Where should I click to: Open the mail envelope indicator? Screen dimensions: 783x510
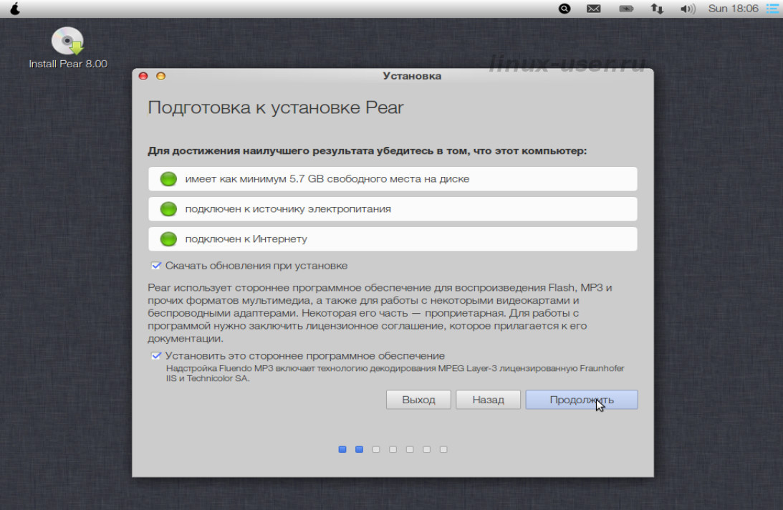594,9
